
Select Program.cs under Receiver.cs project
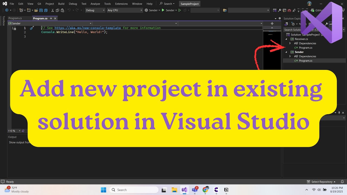(x=306, y=48)
